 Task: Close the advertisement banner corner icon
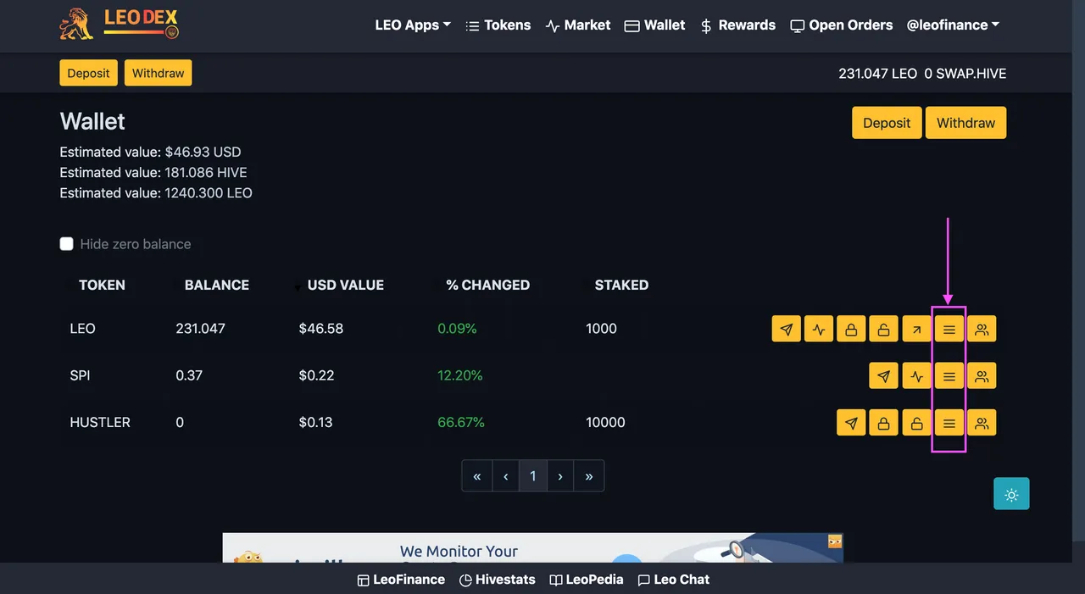pyautogui.click(x=835, y=541)
